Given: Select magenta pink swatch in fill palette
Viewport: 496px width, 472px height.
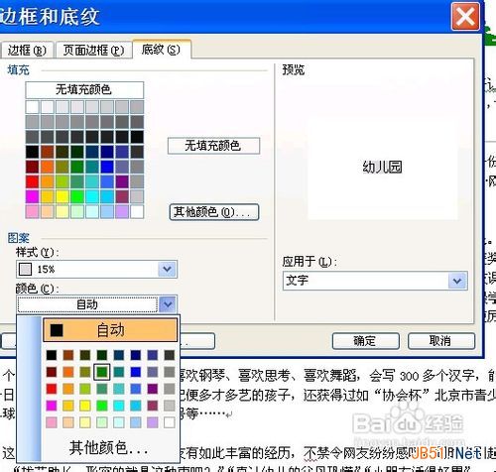Looking at the screenshot, I should (33, 196).
